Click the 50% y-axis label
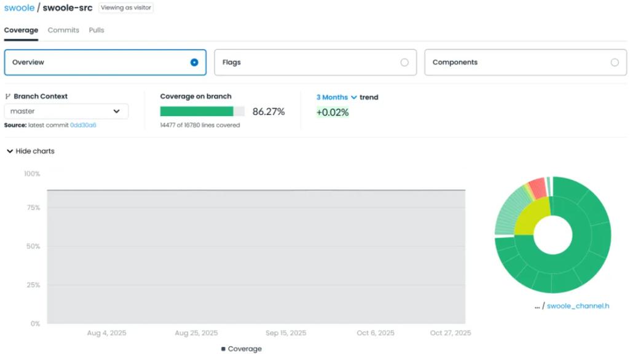Screen dimensions: 630x354 tap(33, 246)
